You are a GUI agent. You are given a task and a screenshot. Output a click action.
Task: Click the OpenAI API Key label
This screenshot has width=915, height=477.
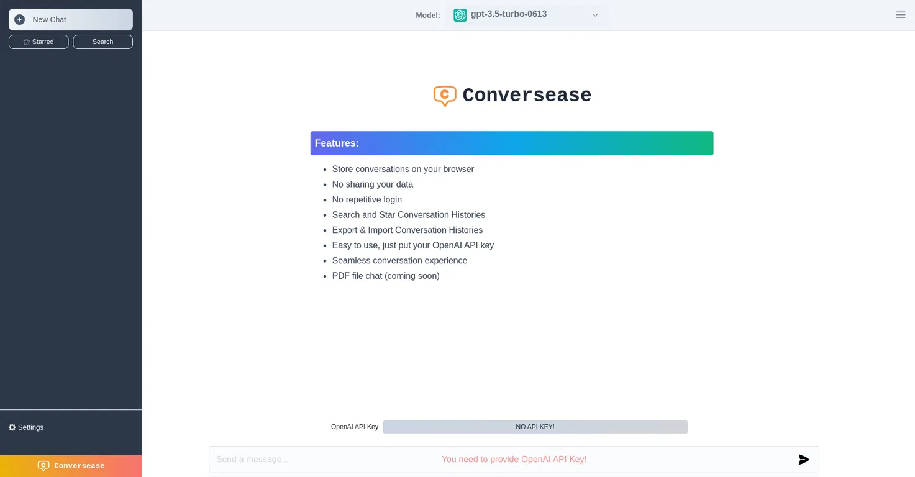[355, 427]
